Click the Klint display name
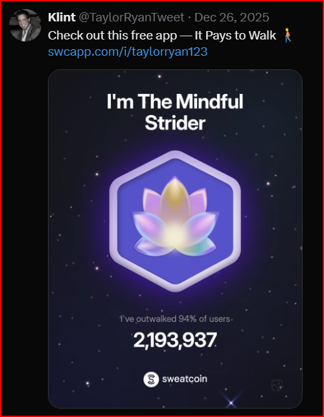 click(62, 18)
